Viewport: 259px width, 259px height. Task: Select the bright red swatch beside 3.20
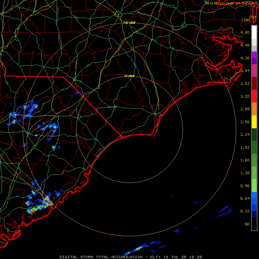pos(254,96)
